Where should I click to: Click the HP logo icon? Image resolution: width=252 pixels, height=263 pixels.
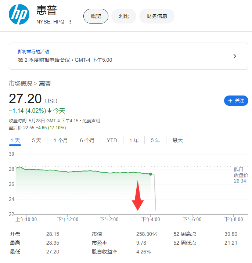(x=19, y=14)
